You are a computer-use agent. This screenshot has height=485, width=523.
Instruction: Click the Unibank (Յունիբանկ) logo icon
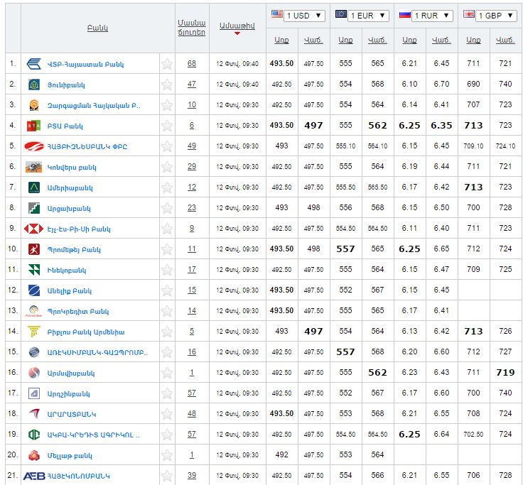coord(33,85)
